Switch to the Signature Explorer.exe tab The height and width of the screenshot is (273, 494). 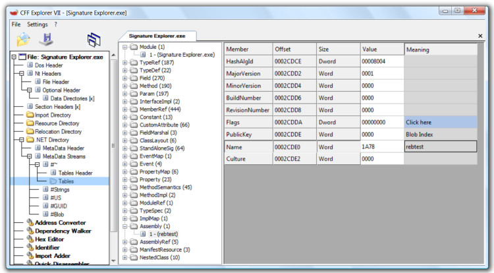157,36
